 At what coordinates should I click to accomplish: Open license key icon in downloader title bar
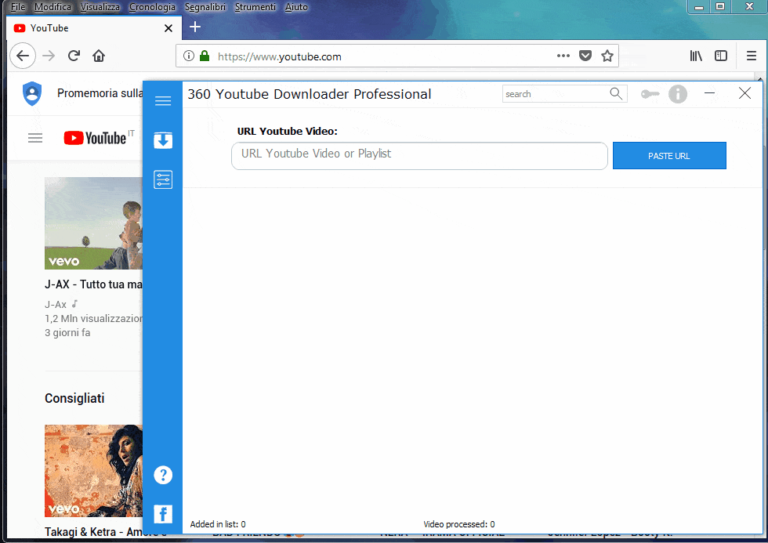[x=650, y=93]
